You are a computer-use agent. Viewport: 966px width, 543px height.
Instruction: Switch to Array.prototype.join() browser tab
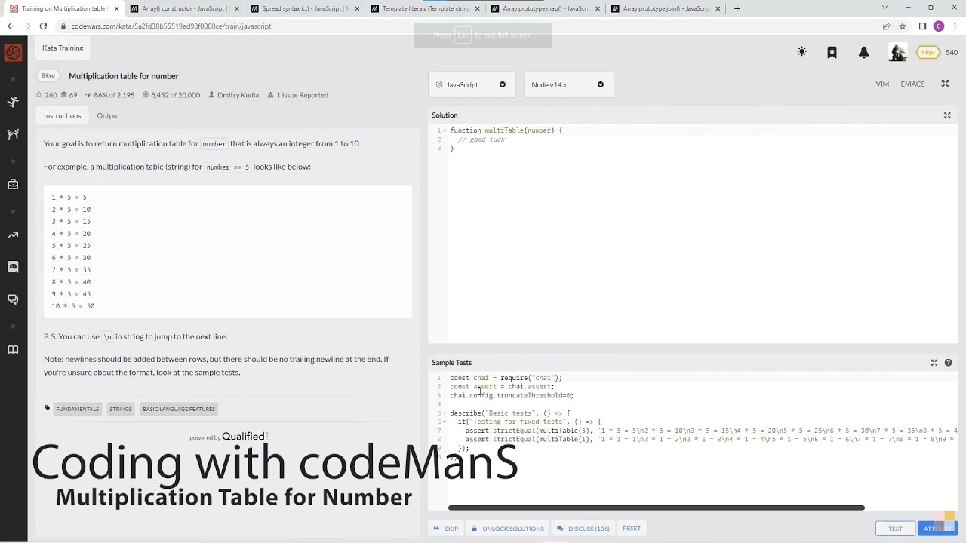pyautogui.click(x=666, y=8)
